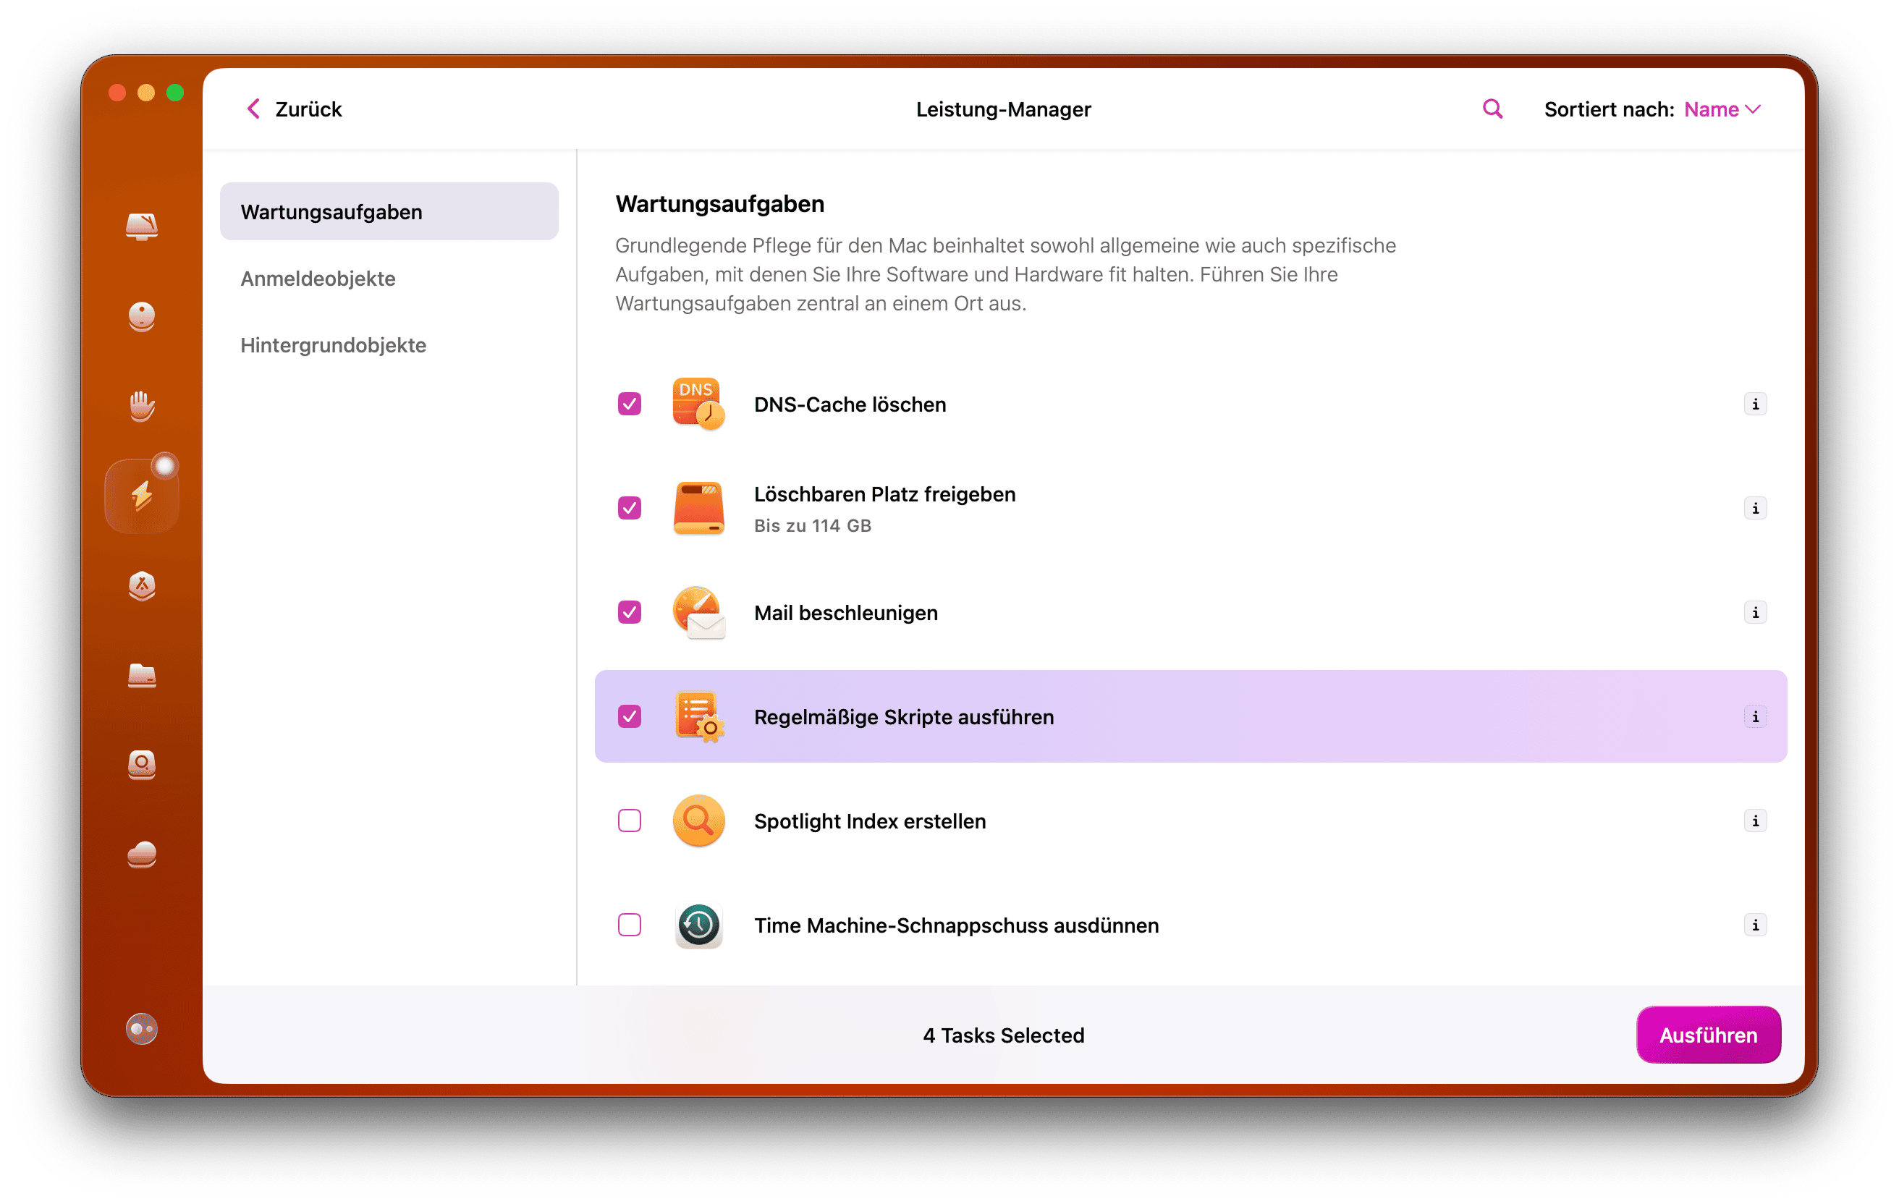Open the hand-shaped Protection module
The width and height of the screenshot is (1899, 1204).
click(142, 406)
